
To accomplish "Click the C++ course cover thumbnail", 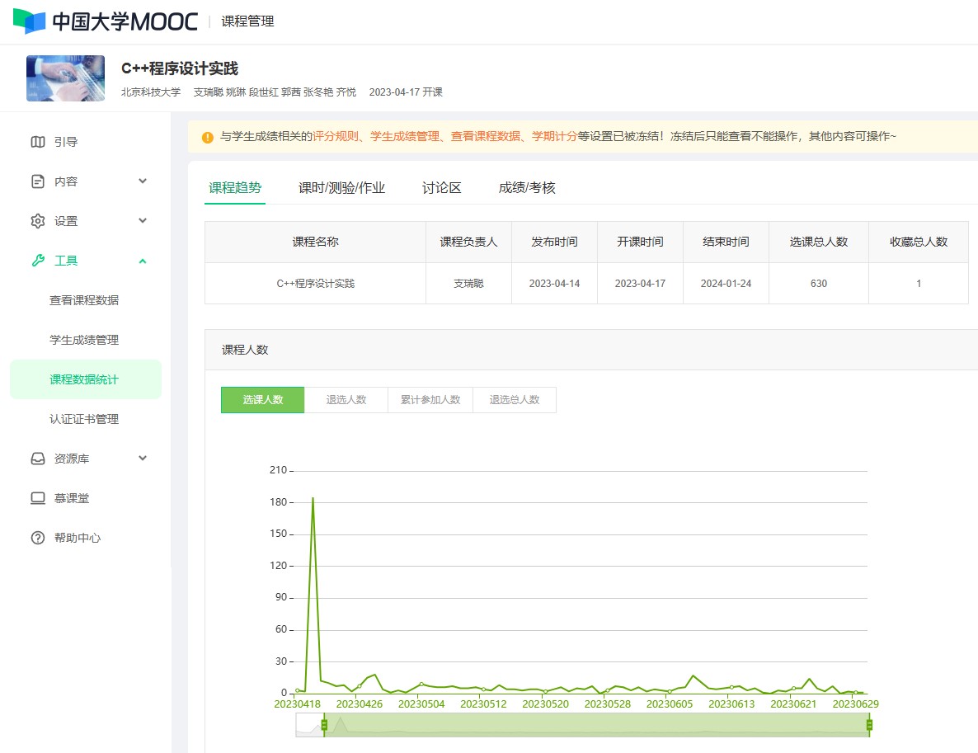I will pos(66,78).
